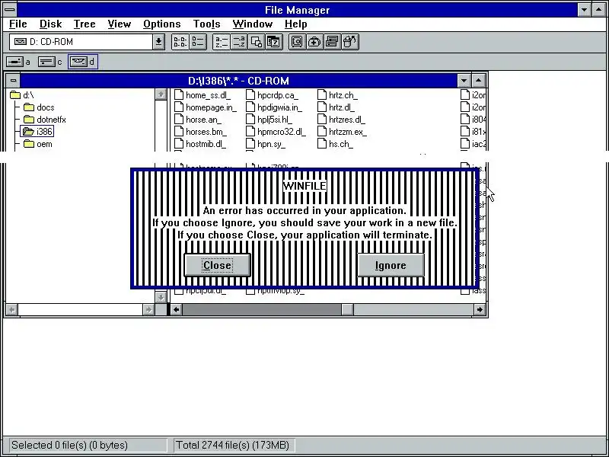The image size is (609, 457).
Task: Click the stacked documents tool icon
Action: click(x=332, y=42)
